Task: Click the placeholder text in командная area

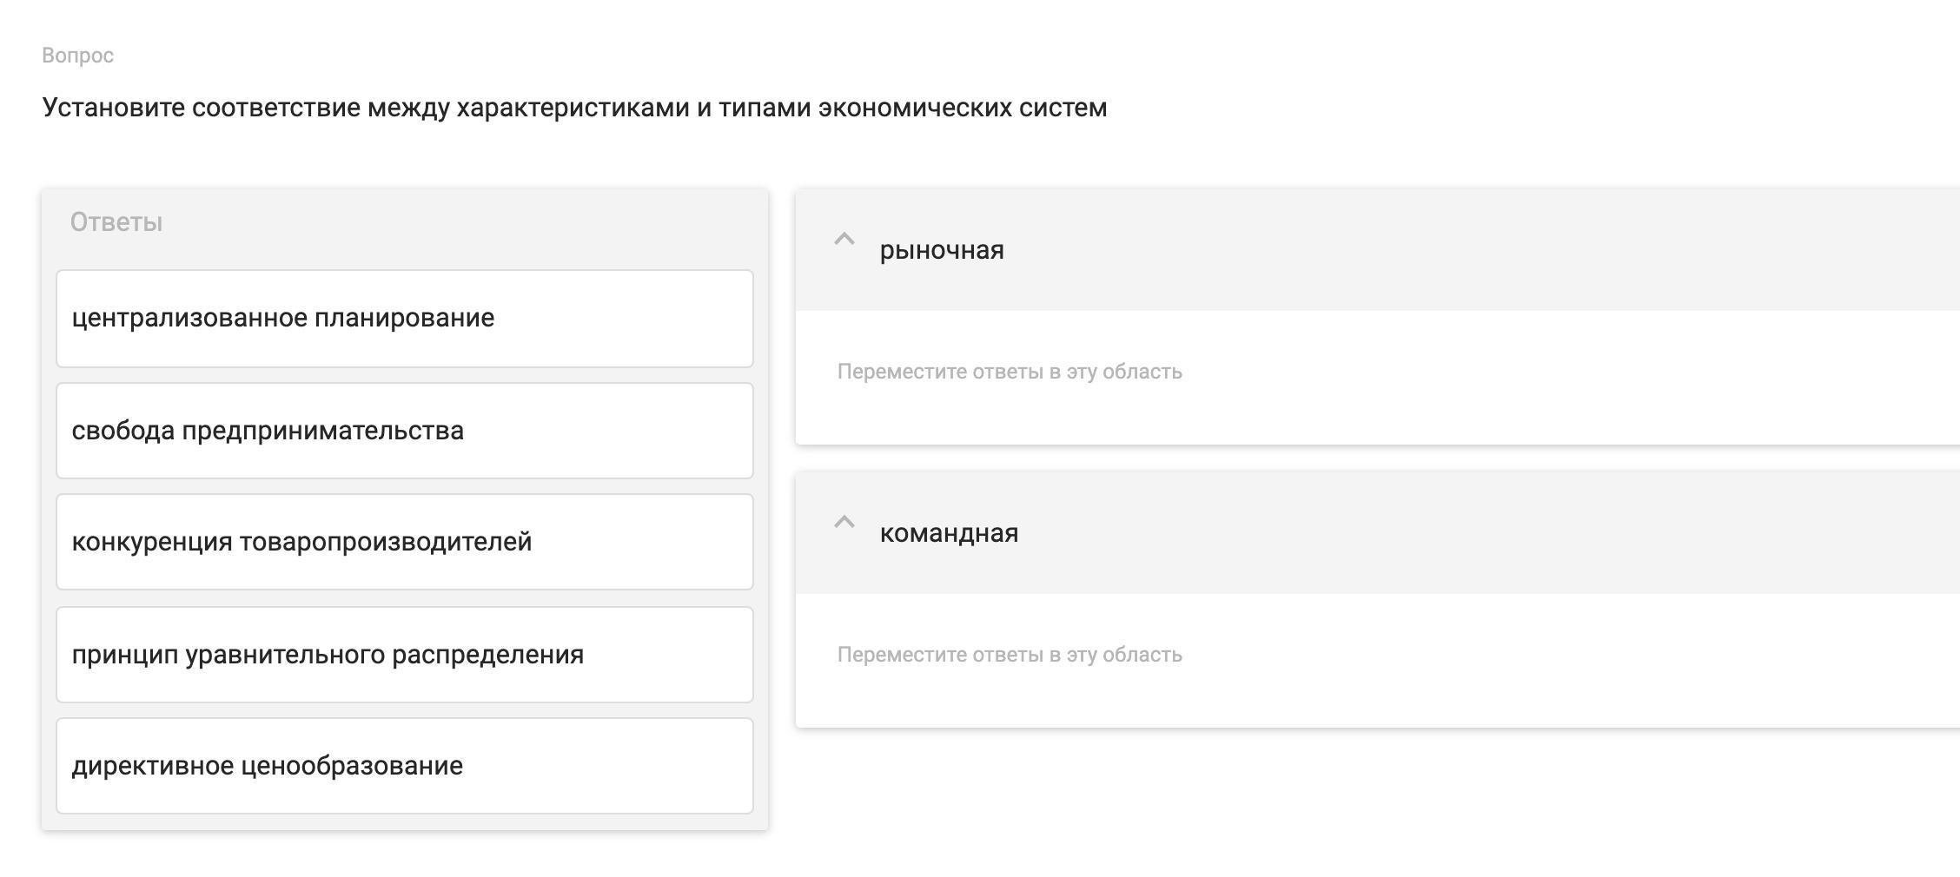Action: (x=1010, y=655)
